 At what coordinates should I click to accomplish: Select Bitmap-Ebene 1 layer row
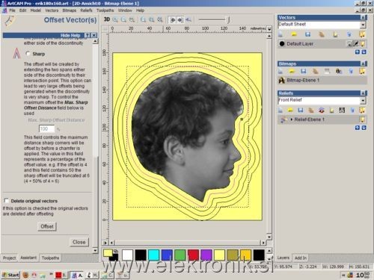322,80
